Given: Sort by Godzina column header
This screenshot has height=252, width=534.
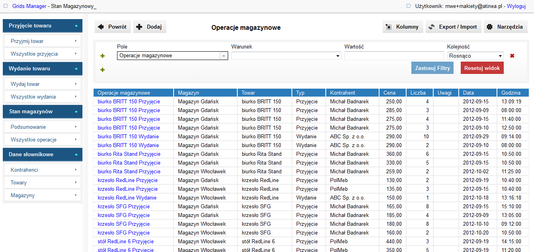Looking at the screenshot, I should click(513, 93).
